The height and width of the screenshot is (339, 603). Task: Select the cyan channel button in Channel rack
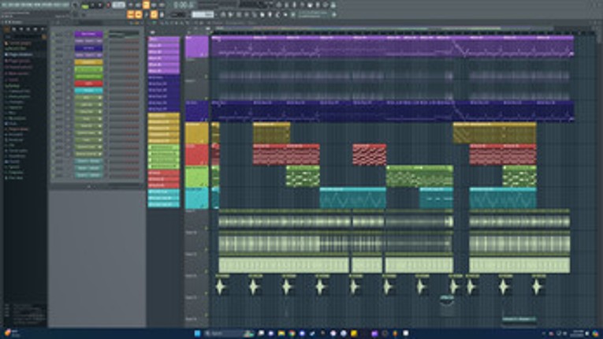88,91
